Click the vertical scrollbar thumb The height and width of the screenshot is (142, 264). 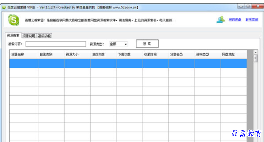256,58
